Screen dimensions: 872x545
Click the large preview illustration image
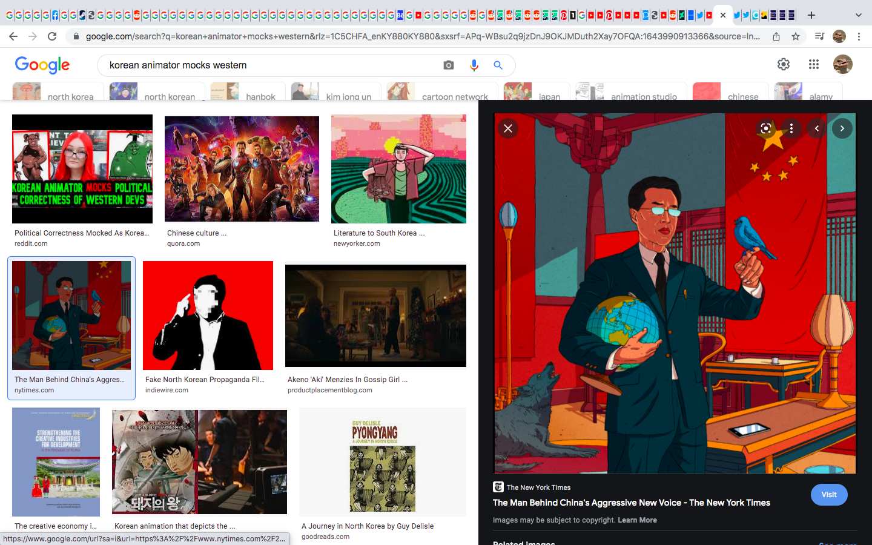click(675, 293)
